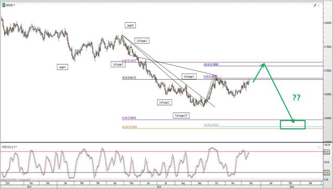Click the Dec 2015 month segment on timeline
333x189 pixels.
(251, 183)
